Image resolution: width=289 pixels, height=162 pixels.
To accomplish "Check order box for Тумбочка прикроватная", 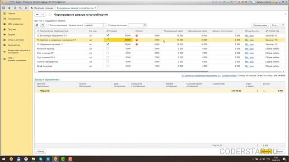I will [108, 62].
